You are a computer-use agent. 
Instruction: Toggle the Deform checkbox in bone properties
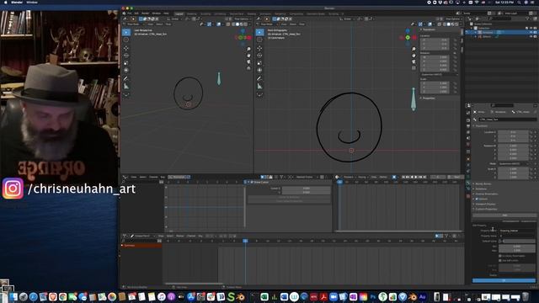click(477, 199)
